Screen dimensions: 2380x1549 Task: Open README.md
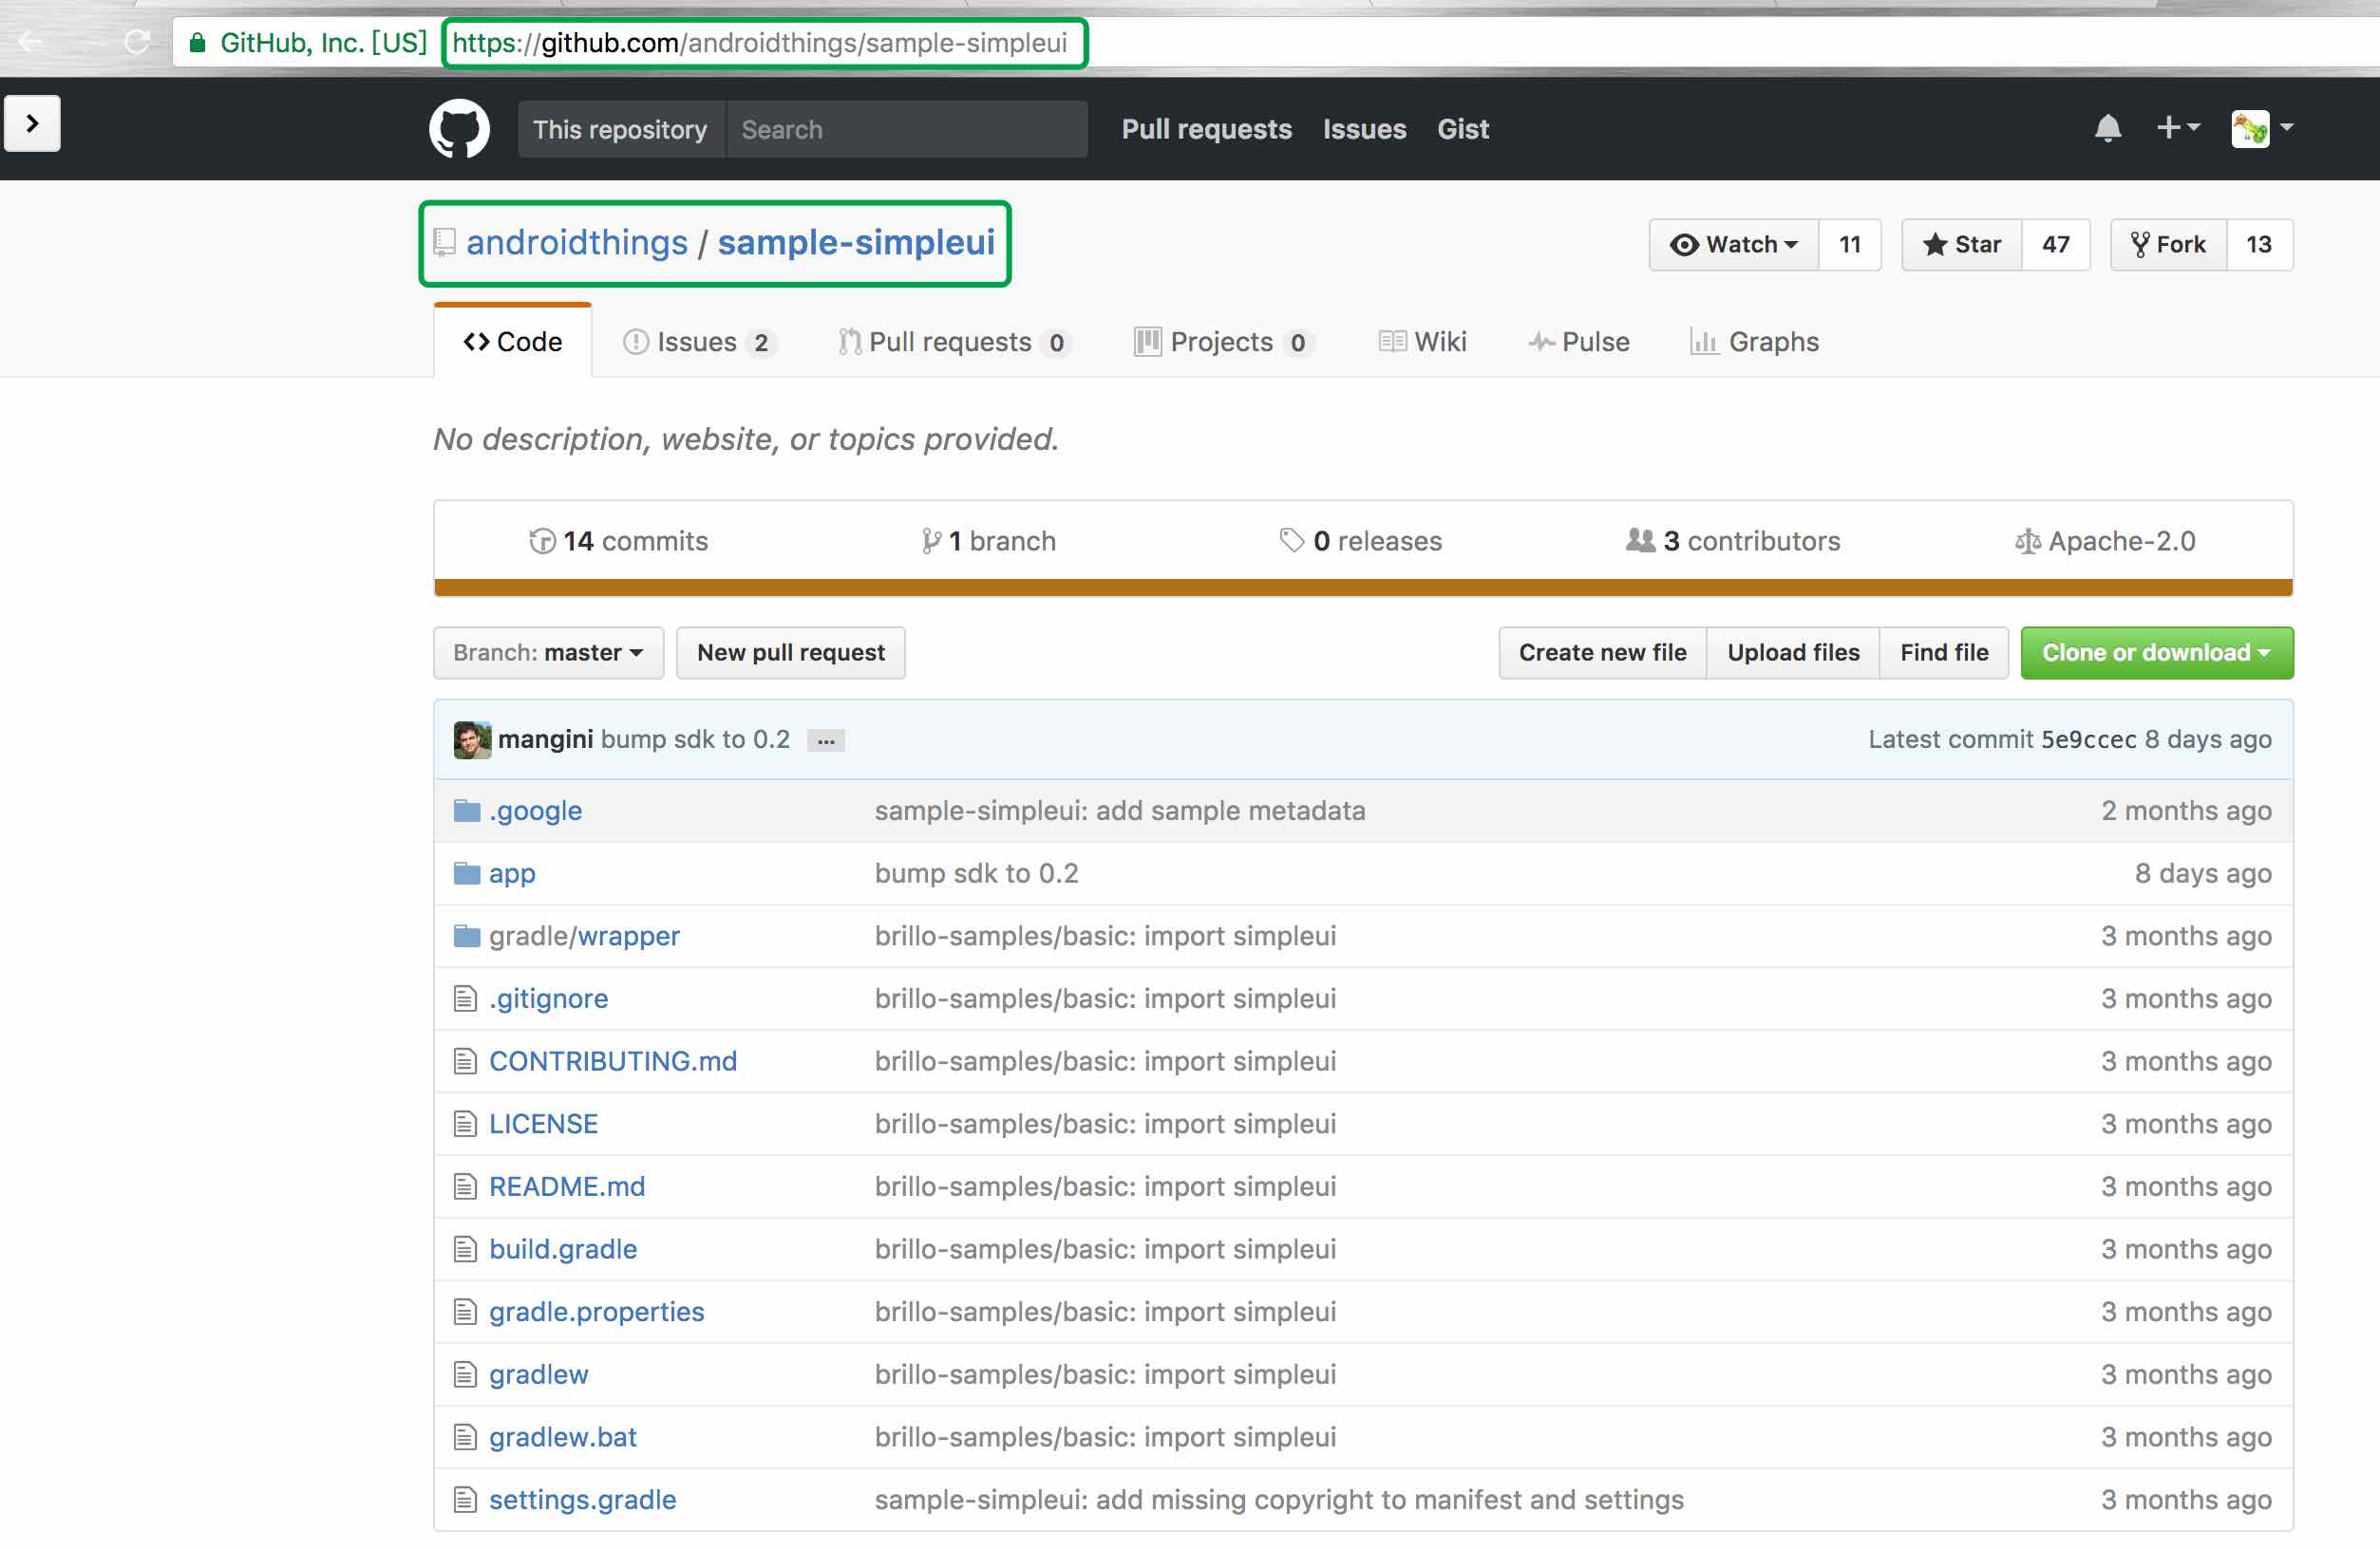click(x=567, y=1186)
